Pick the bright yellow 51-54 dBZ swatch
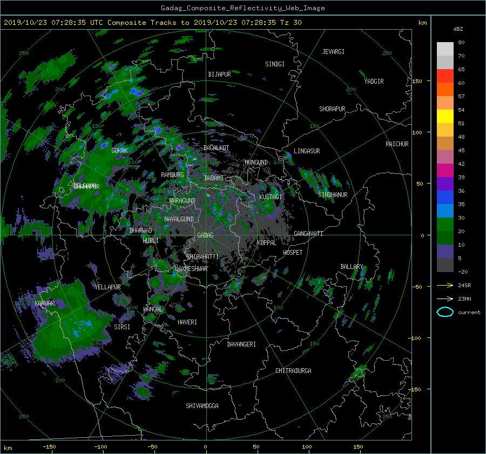This screenshot has height=454, width=486. point(445,116)
